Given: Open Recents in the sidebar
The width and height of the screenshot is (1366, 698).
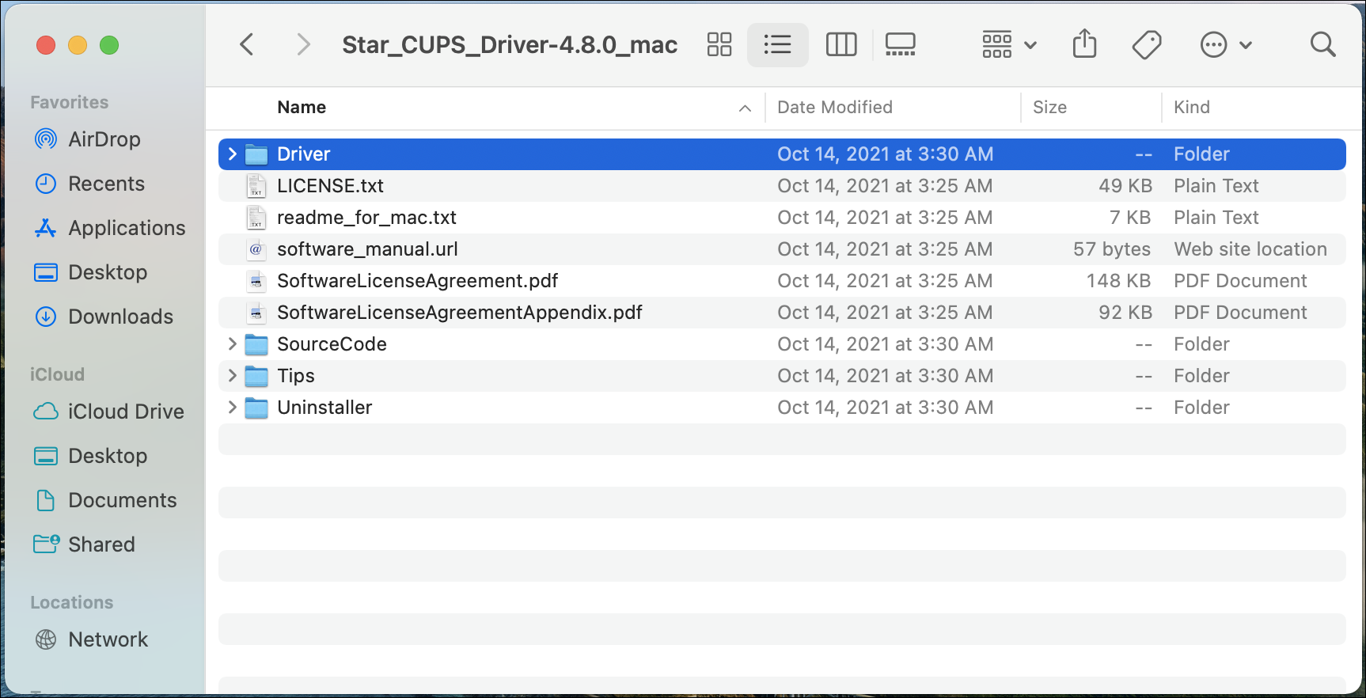Looking at the screenshot, I should 90,184.
